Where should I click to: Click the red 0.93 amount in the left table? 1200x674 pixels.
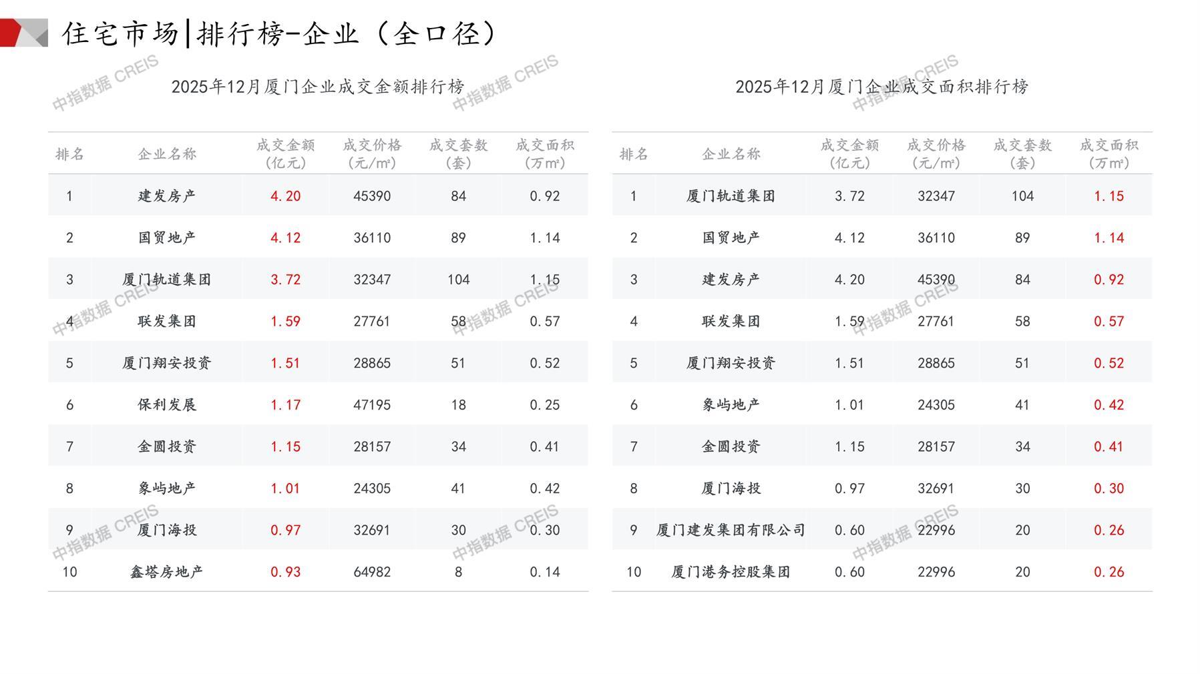click(x=285, y=572)
